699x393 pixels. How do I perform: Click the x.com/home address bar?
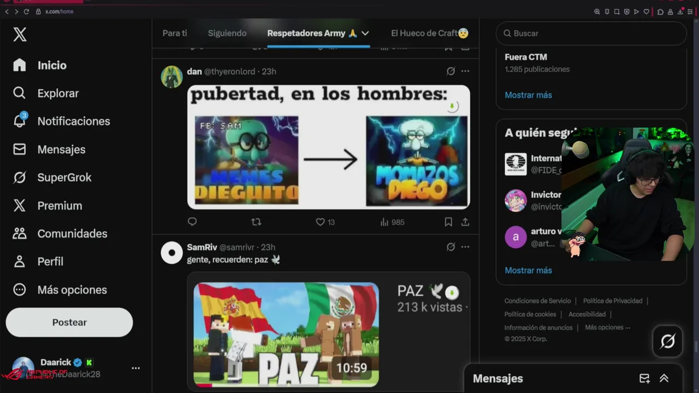(x=60, y=11)
